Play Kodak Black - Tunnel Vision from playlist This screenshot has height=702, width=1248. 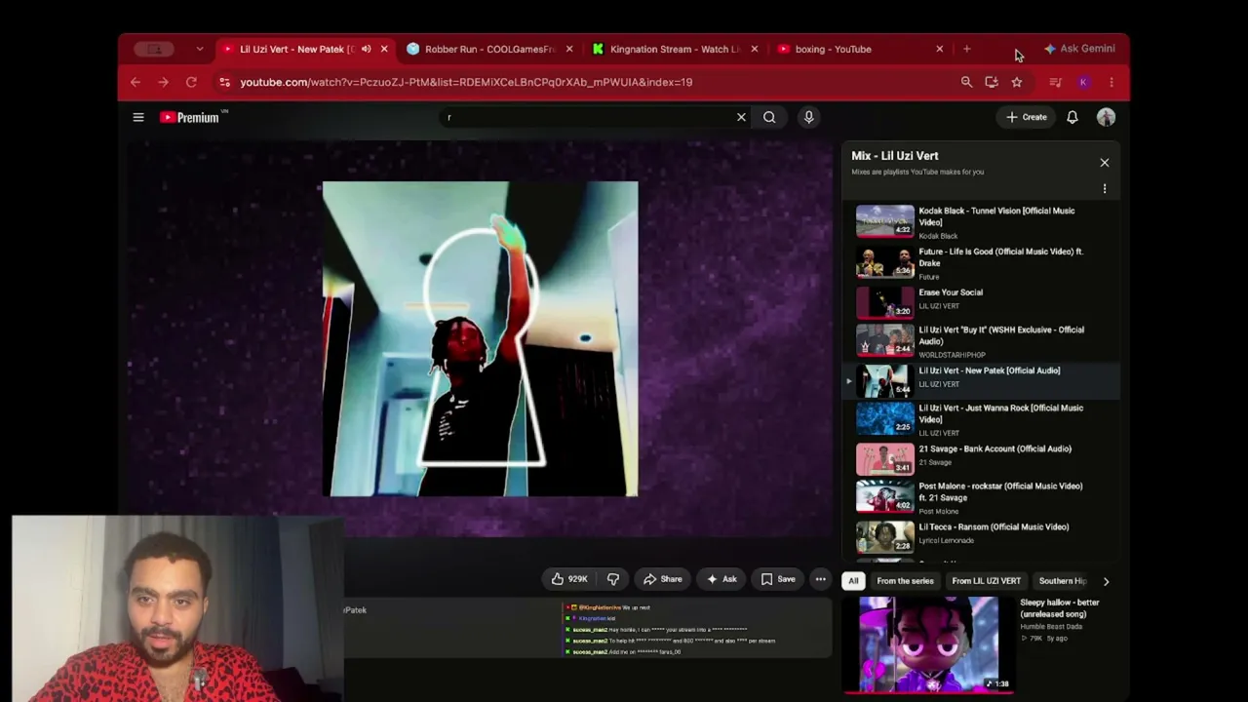[x=981, y=221]
